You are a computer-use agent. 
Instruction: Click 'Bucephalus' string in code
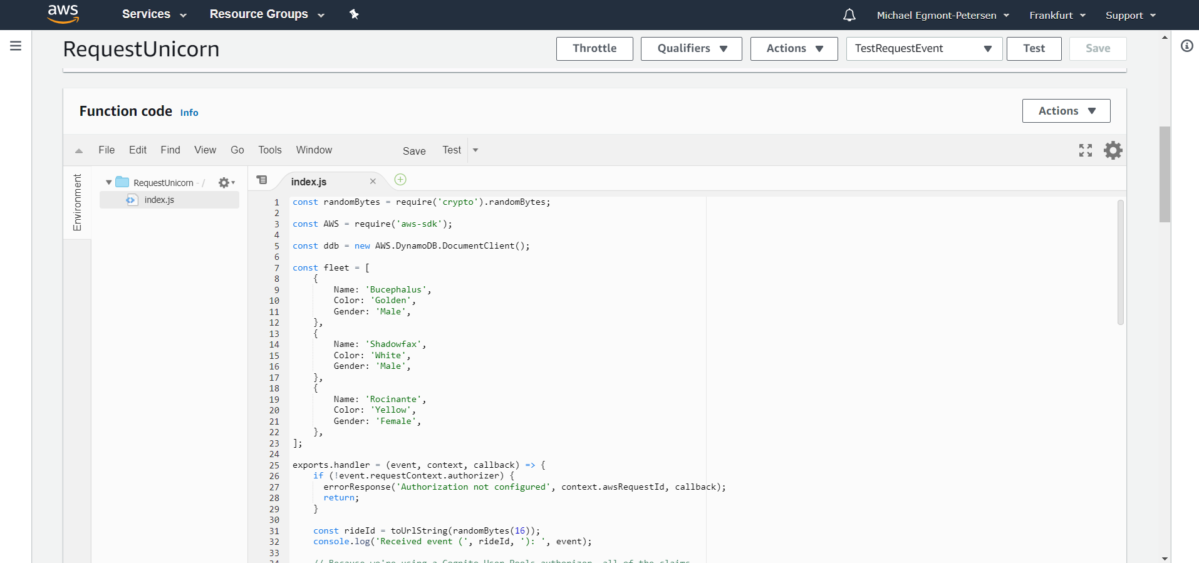396,289
